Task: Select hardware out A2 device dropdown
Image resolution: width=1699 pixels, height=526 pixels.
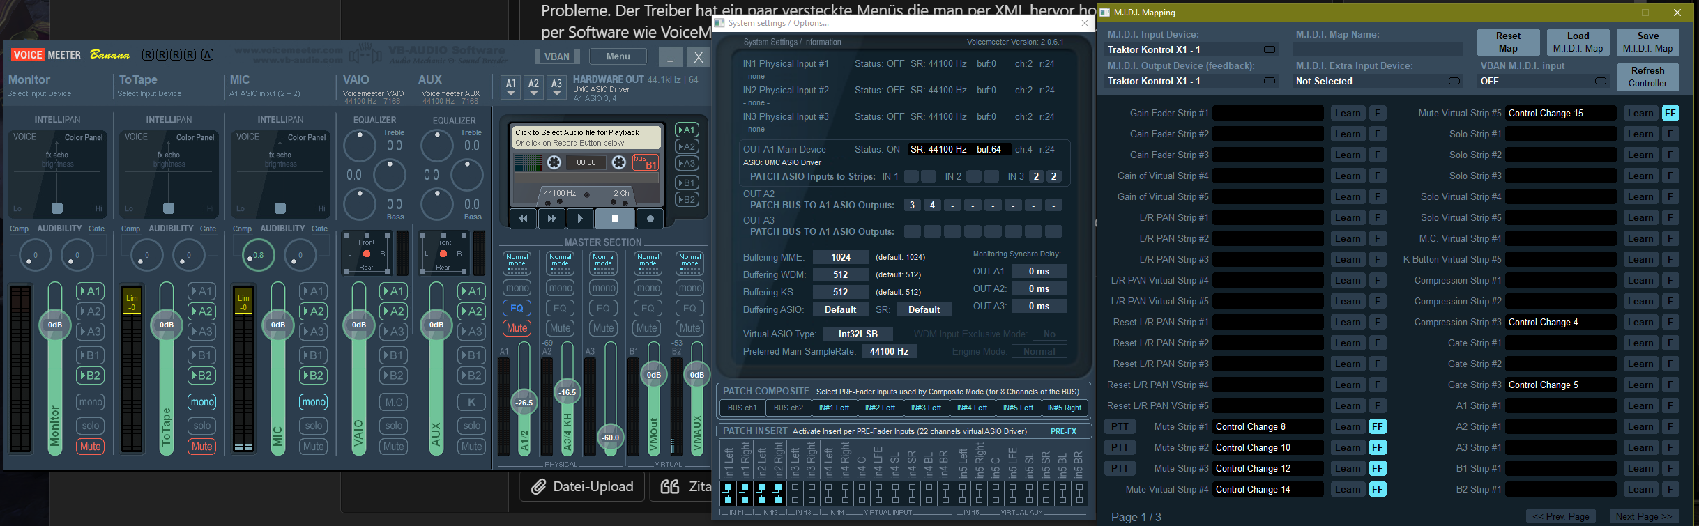Action: click(533, 87)
